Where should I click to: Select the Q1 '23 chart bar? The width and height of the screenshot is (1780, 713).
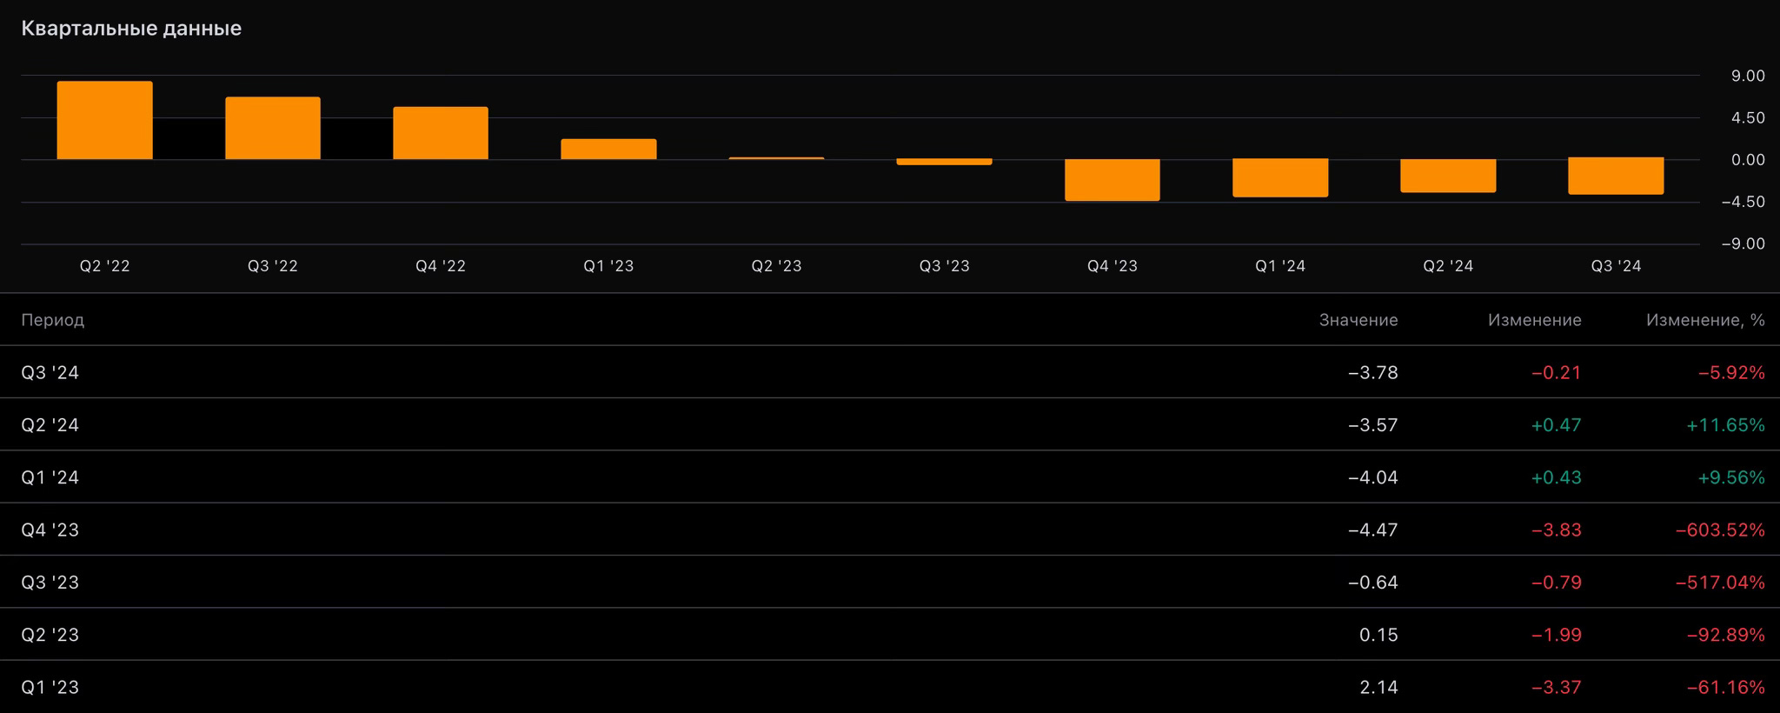coord(608,149)
